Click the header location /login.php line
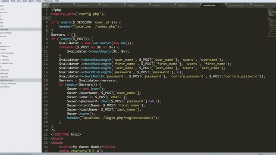This screenshot has height=155, width=276. pos(113,118)
